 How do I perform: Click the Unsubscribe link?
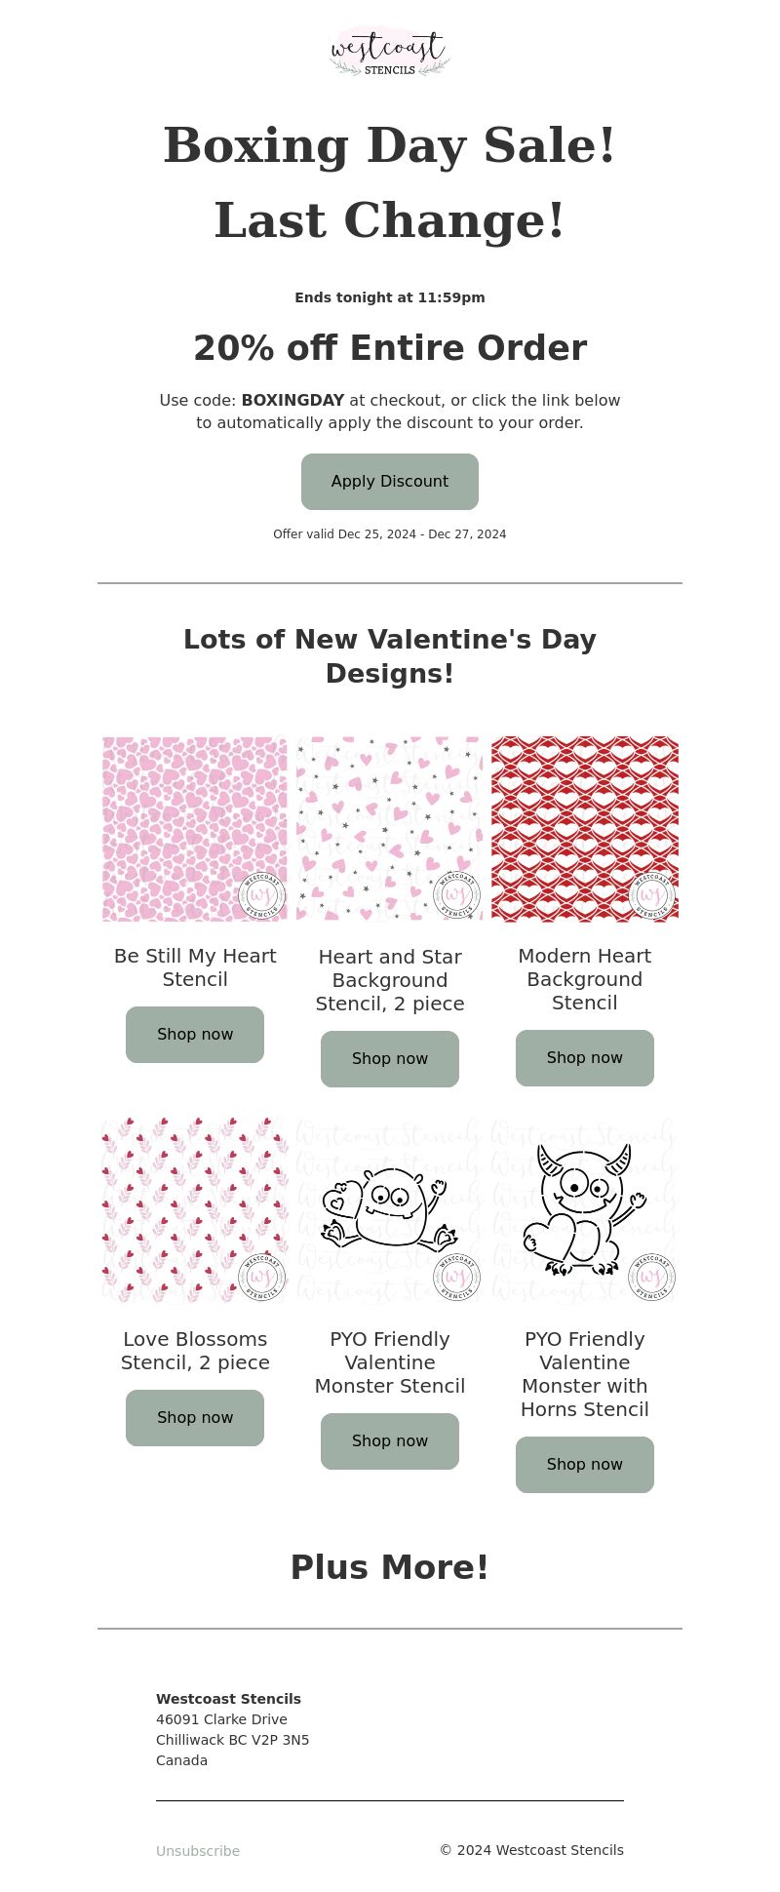point(198,1851)
